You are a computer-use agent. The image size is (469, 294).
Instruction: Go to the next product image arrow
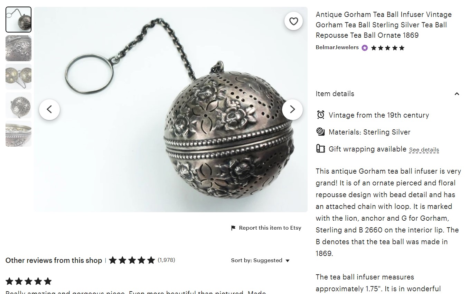point(292,109)
